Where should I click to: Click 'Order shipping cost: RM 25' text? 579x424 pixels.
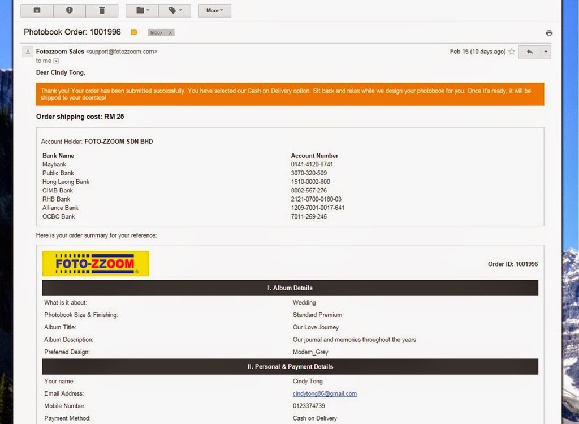click(80, 117)
